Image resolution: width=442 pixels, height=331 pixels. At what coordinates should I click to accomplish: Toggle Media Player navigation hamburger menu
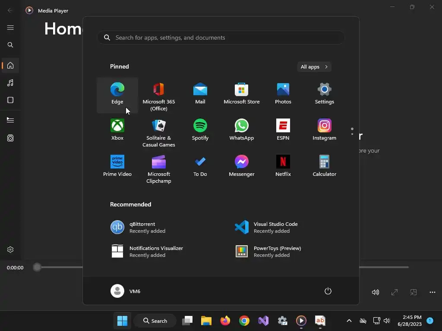pos(10,28)
